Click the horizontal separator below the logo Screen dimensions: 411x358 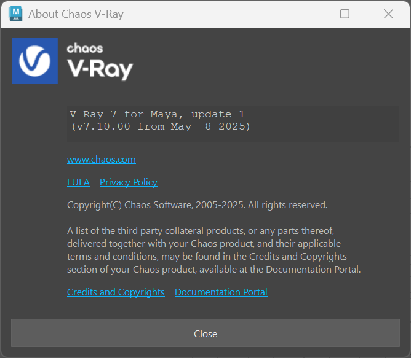(x=205, y=95)
